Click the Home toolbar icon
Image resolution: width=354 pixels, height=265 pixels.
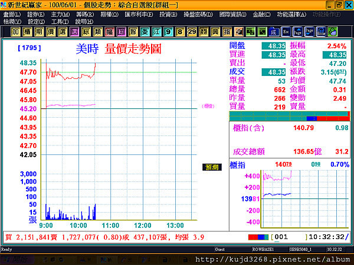pyautogui.click(x=321, y=32)
